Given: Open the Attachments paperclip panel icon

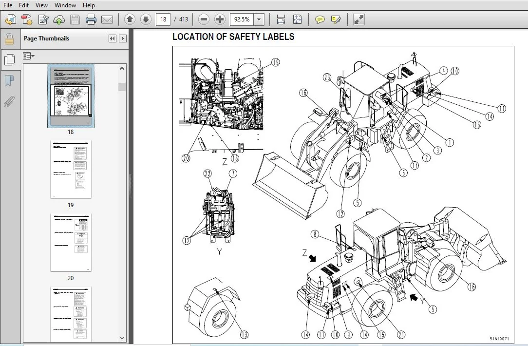Looking at the screenshot, I should tap(9, 101).
